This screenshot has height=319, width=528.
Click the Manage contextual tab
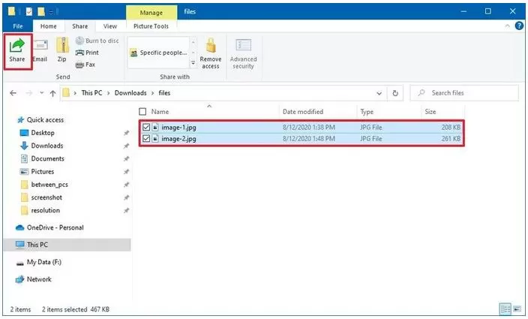[151, 13]
